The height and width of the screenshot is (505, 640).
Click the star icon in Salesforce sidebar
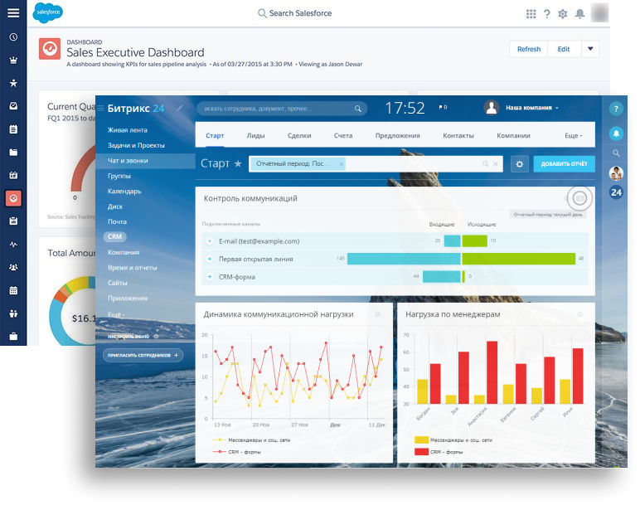tap(13, 83)
